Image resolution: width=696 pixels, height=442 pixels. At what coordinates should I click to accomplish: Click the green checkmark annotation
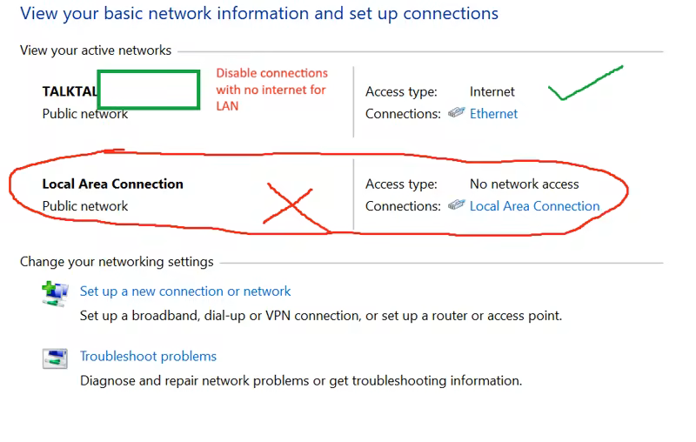click(583, 84)
